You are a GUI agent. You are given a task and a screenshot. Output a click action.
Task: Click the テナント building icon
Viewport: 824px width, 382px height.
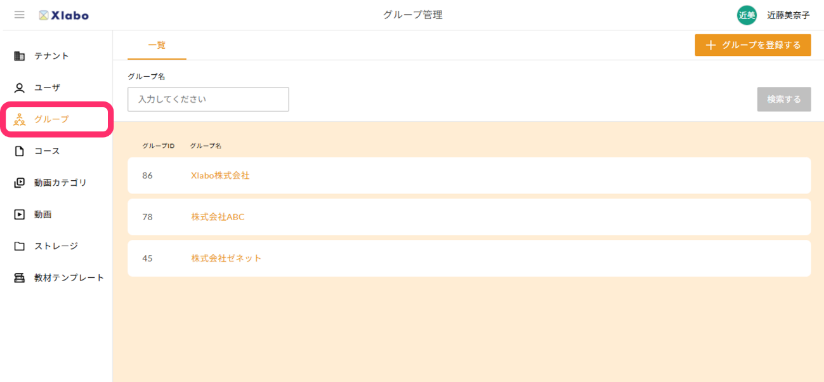pos(20,56)
